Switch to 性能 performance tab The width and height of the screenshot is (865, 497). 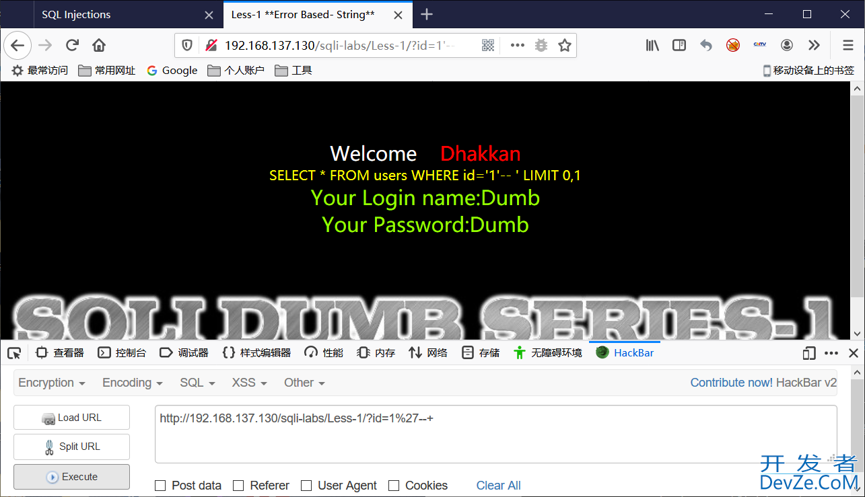pyautogui.click(x=324, y=353)
